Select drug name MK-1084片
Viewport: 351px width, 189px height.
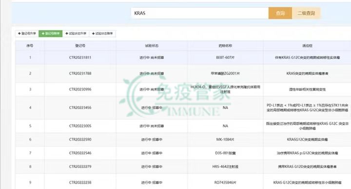(x=225, y=139)
